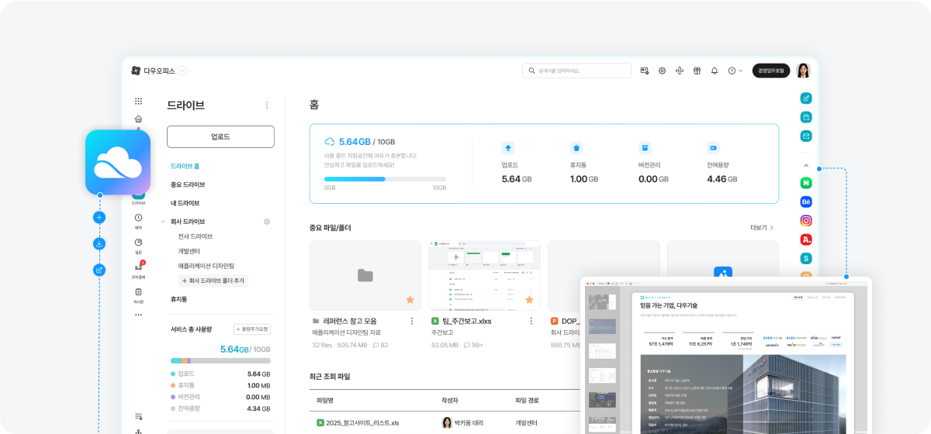Click 더보기 link for important files
Viewport: 931px width, 434px height.
(x=761, y=228)
